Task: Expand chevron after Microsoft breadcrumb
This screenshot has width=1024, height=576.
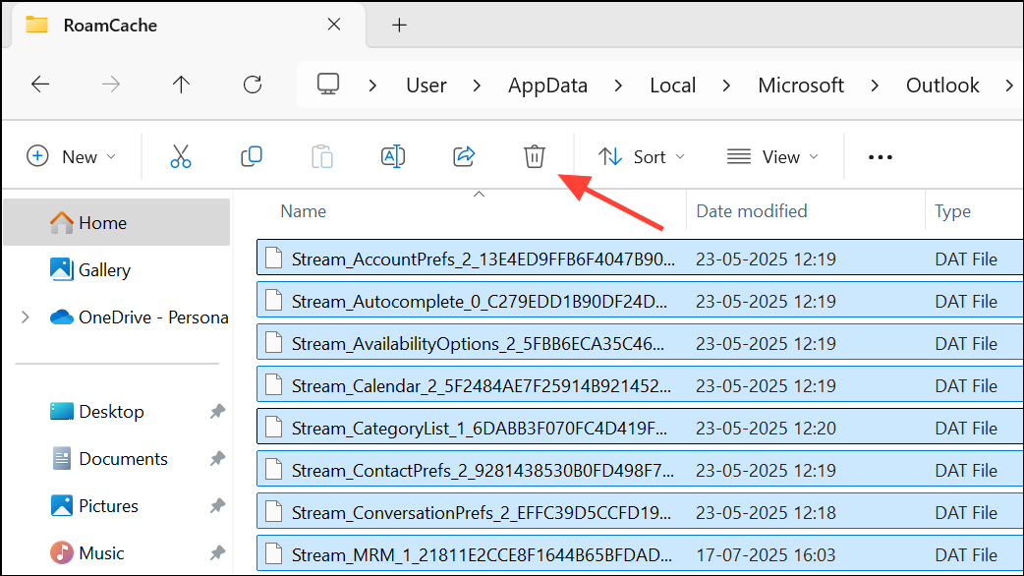Action: [875, 86]
